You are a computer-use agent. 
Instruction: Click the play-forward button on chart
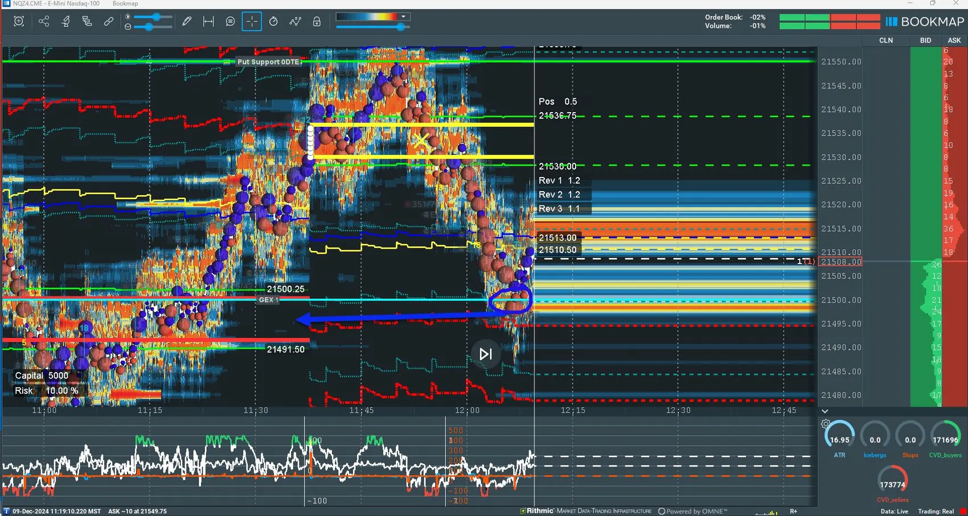[x=486, y=354]
